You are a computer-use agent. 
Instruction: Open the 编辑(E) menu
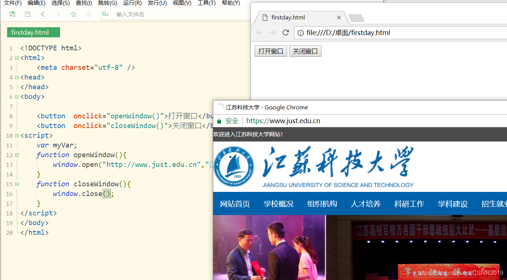point(36,3)
